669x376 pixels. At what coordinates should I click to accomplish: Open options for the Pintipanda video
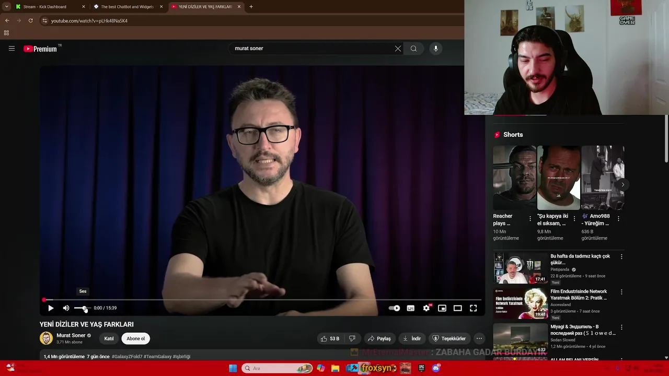[x=621, y=257]
